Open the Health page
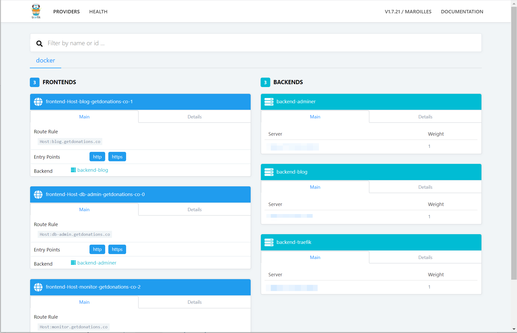This screenshot has height=333, width=517. pyautogui.click(x=98, y=12)
